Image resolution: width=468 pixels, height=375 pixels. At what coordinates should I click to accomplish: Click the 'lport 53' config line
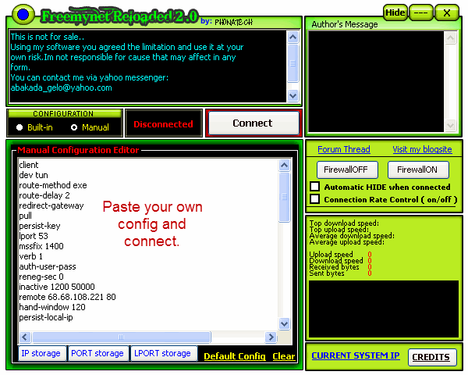click(x=34, y=236)
